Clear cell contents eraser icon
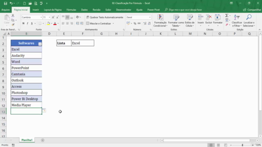The width and height of the screenshot is (262, 147). click(x=227, y=25)
